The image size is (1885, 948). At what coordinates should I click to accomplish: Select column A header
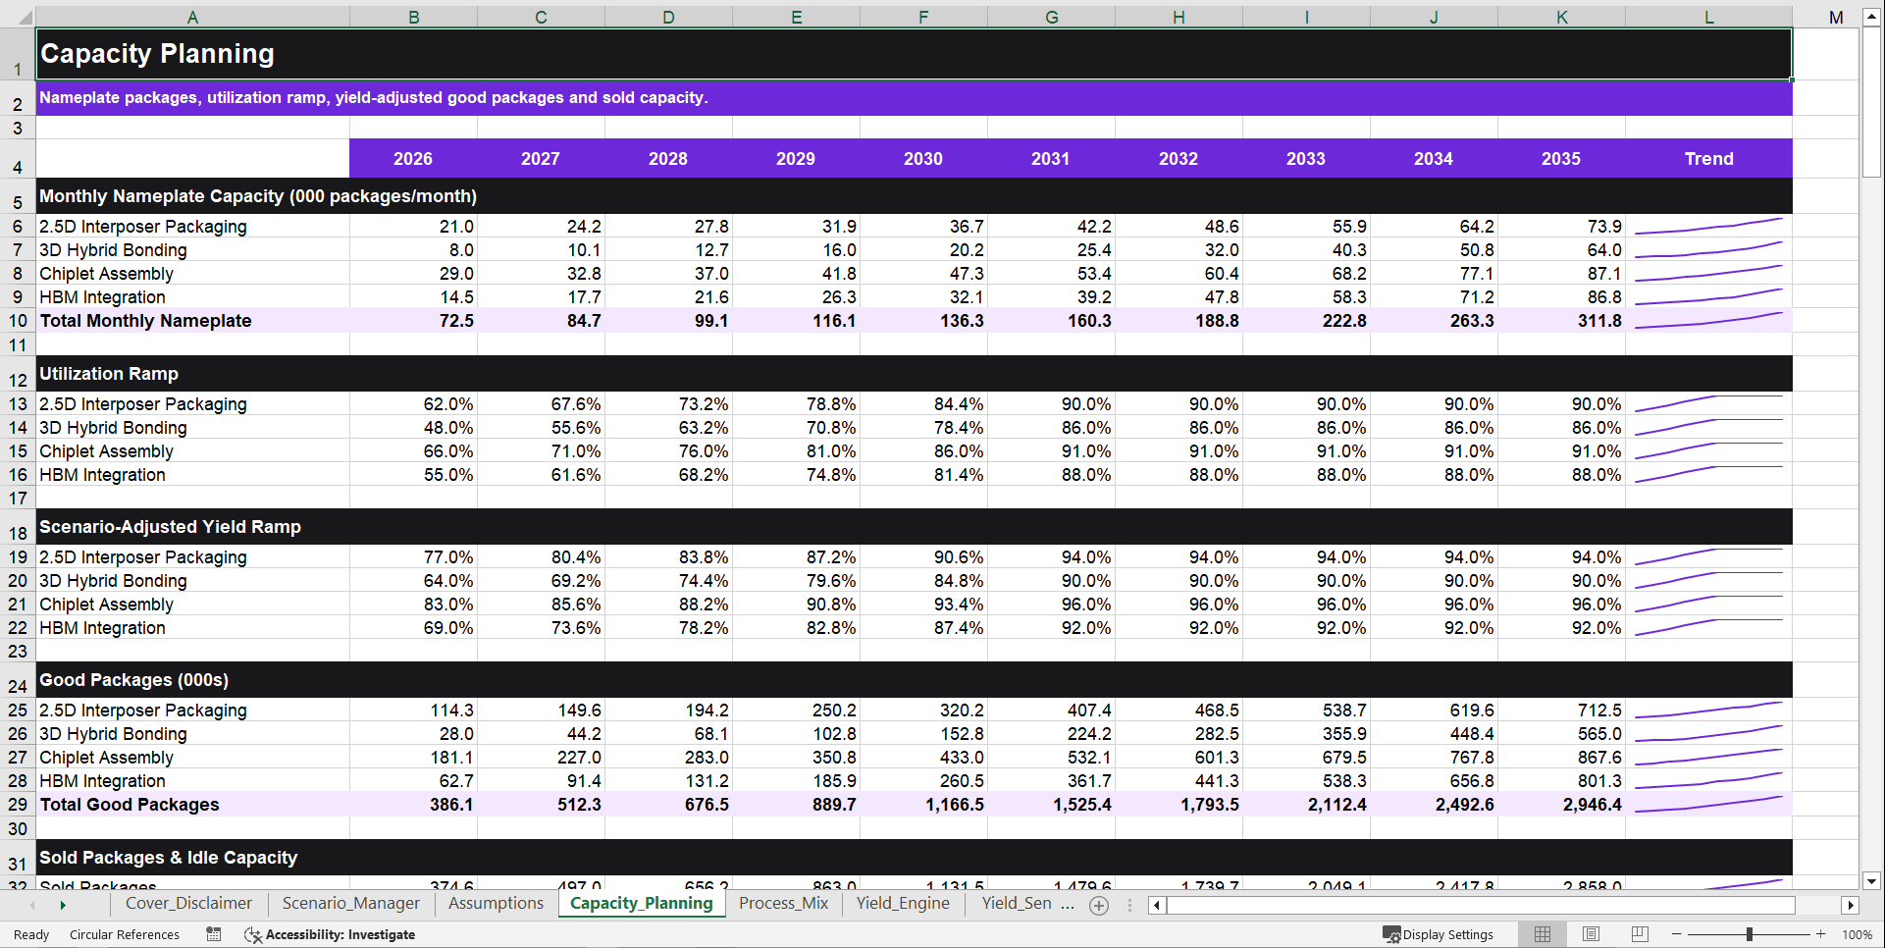pyautogui.click(x=192, y=17)
